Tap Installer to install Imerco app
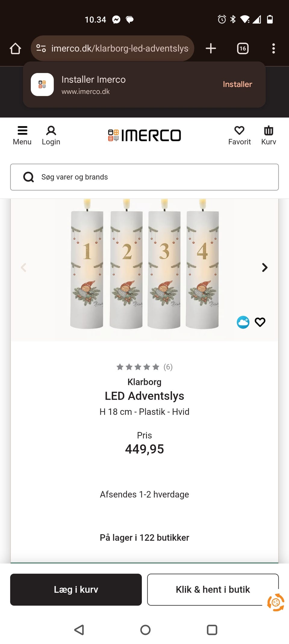This screenshot has width=289, height=644. click(x=237, y=84)
